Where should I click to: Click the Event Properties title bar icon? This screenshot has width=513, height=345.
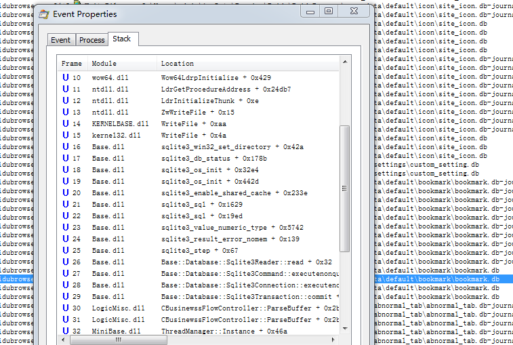(44, 14)
